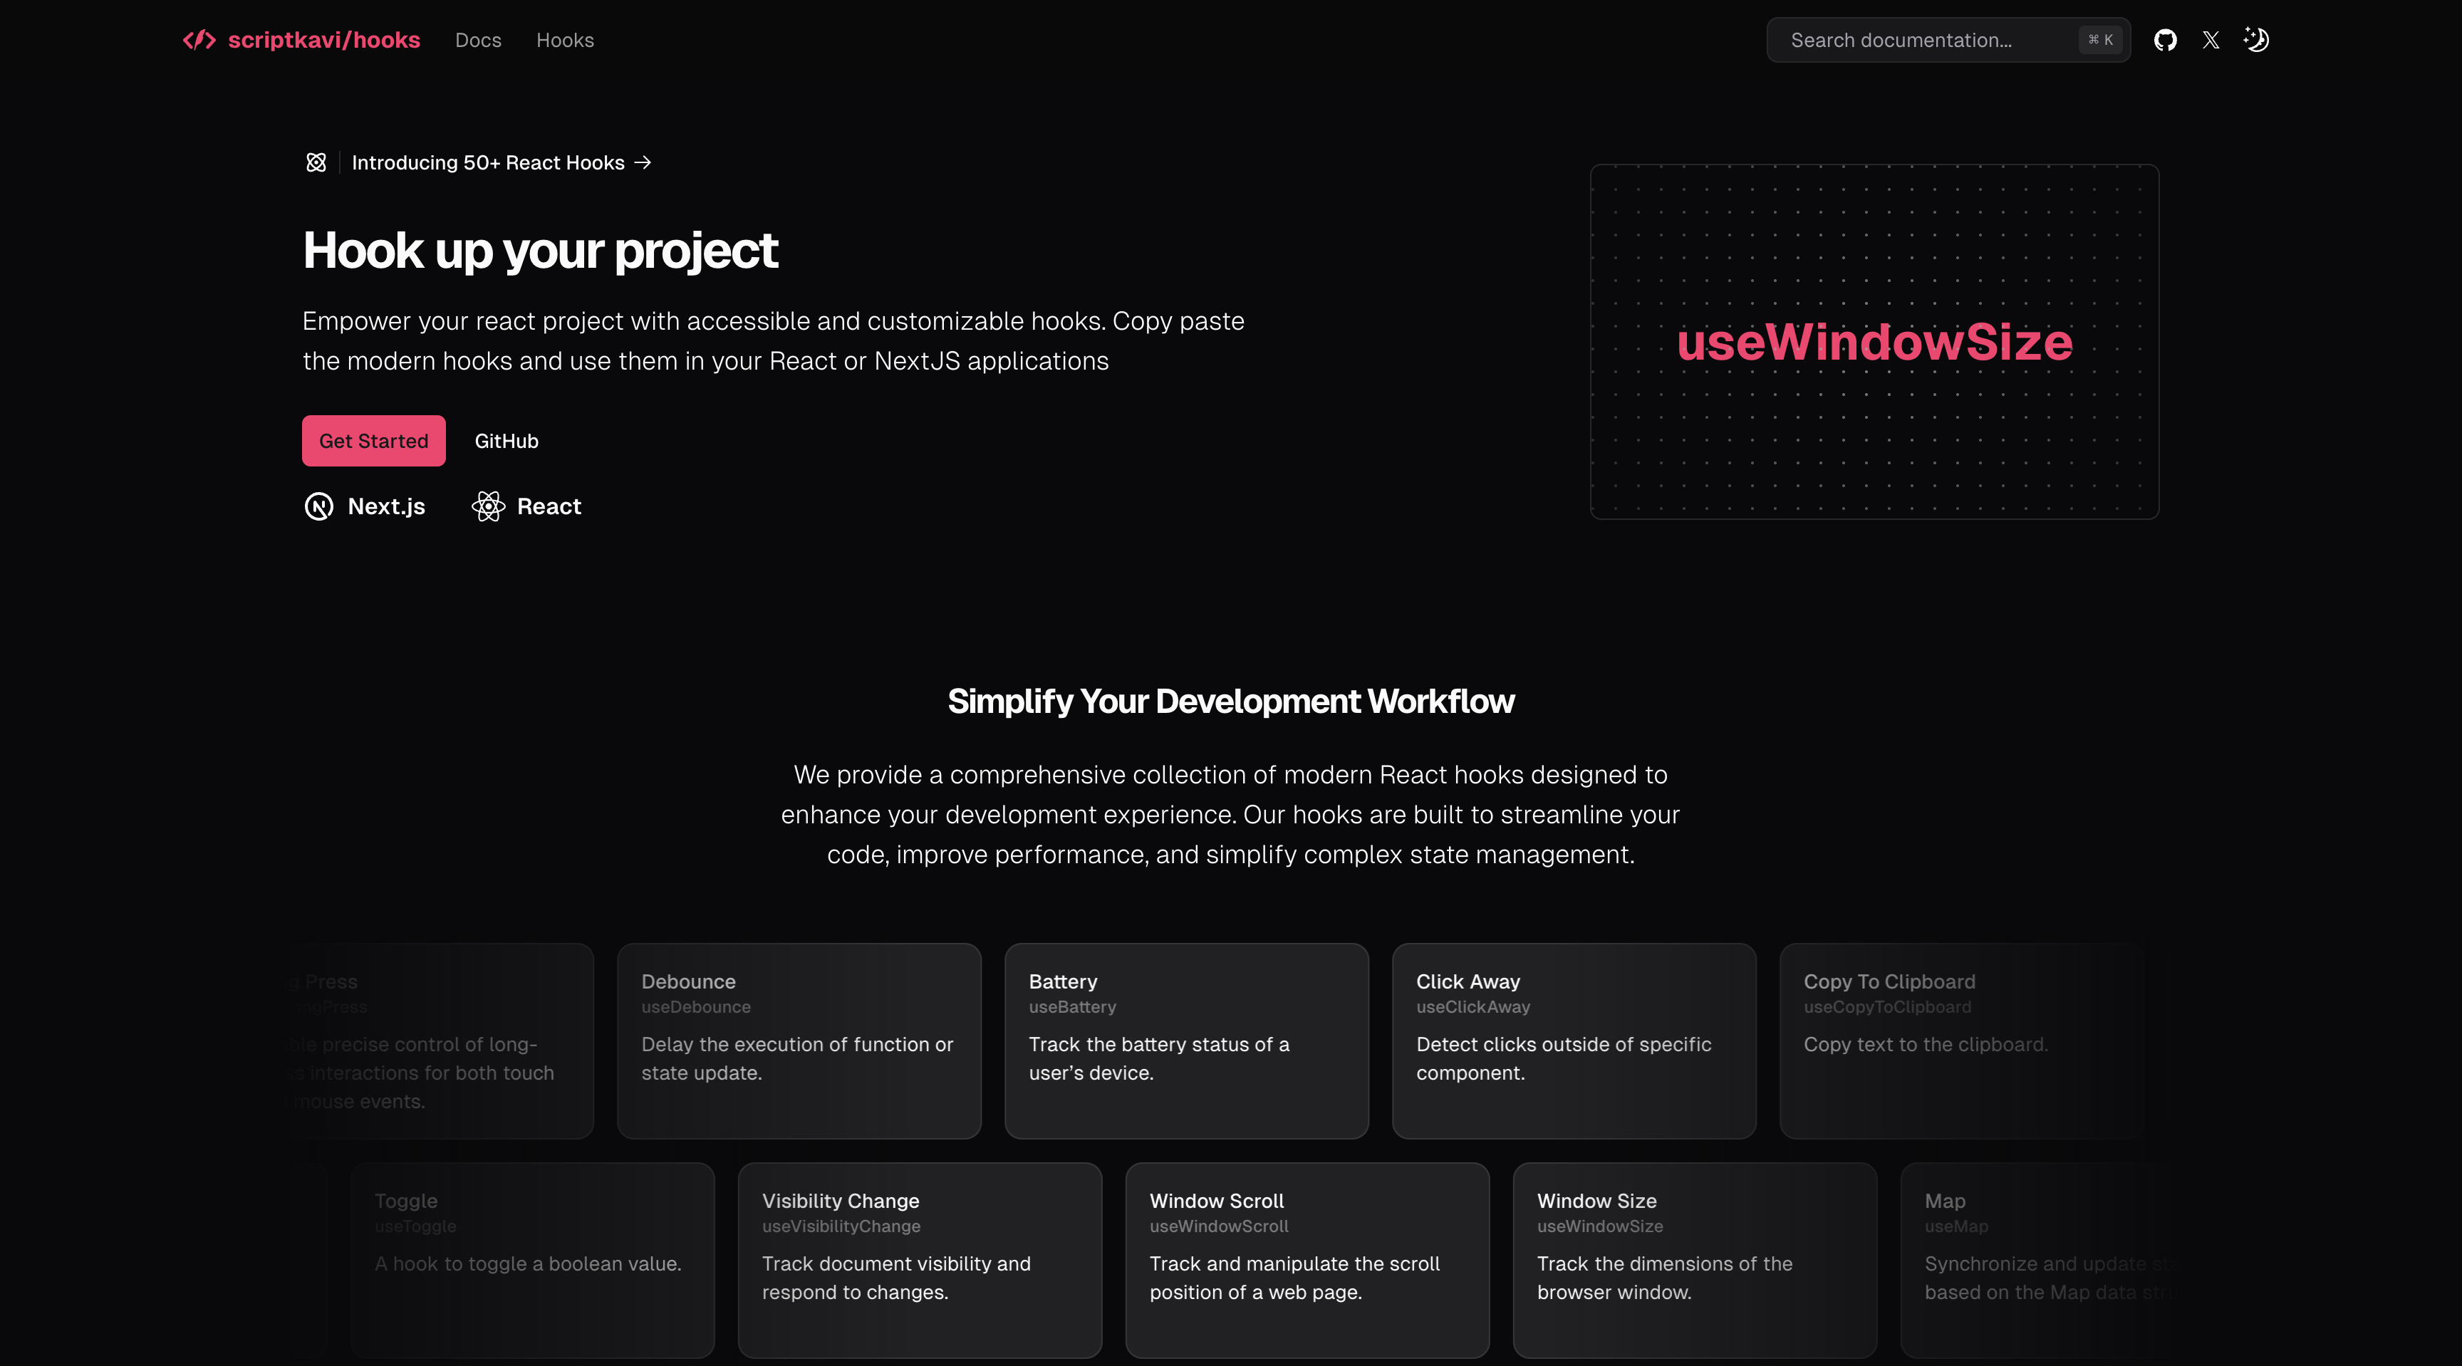Click Simplify Your Development Workflow heading

[x=1231, y=701]
